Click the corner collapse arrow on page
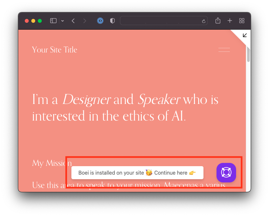The width and height of the screenshot is (269, 216). [x=245, y=35]
